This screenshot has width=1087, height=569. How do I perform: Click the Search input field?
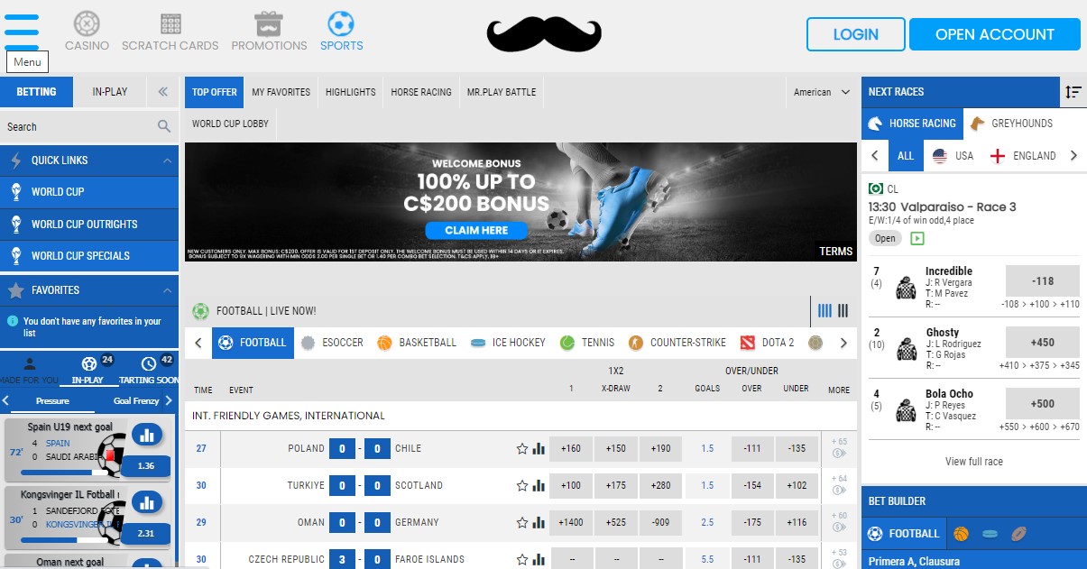pos(77,127)
